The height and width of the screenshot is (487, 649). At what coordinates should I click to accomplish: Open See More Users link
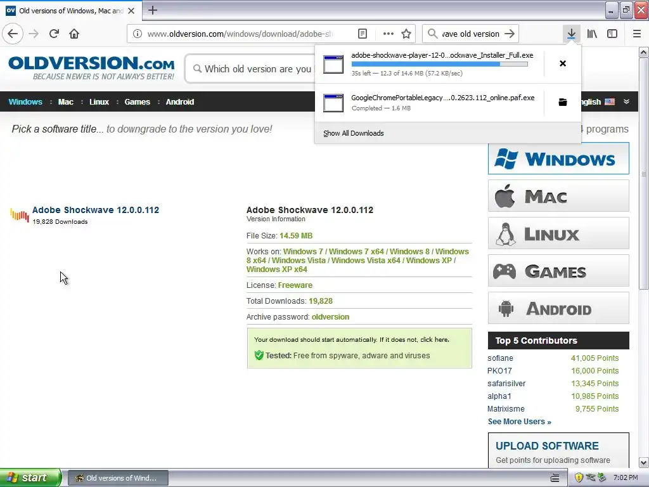tap(519, 422)
